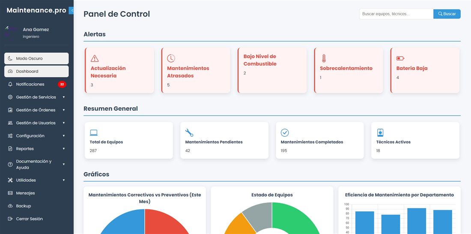Click the Eficiencia de Mantenimiento por Departamento title
Image resolution: width=471 pixels, height=234 pixels.
tap(399, 195)
